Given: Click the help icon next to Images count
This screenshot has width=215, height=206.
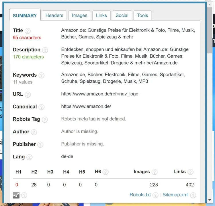Looking at the screenshot, I should pos(155,172).
